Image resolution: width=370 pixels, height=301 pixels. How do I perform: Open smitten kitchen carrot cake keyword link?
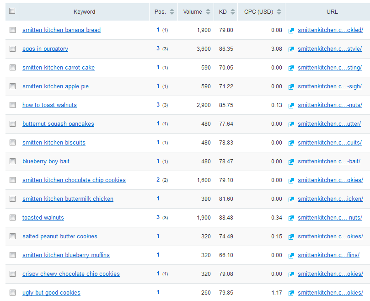pyautogui.click(x=59, y=68)
